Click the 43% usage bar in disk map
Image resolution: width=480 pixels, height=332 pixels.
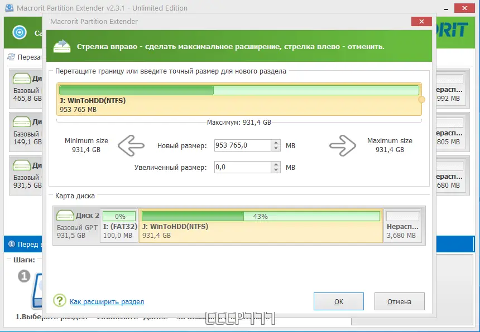[x=261, y=216]
